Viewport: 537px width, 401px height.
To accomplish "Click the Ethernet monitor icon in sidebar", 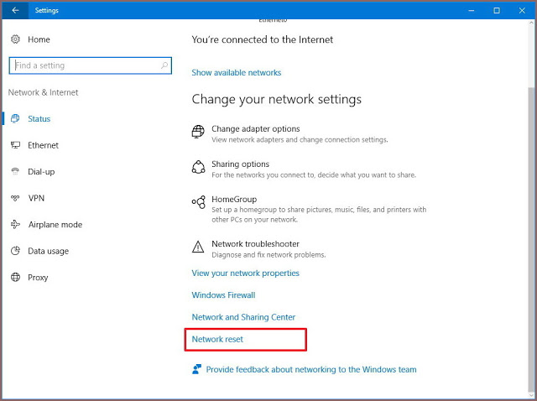I will pos(15,145).
